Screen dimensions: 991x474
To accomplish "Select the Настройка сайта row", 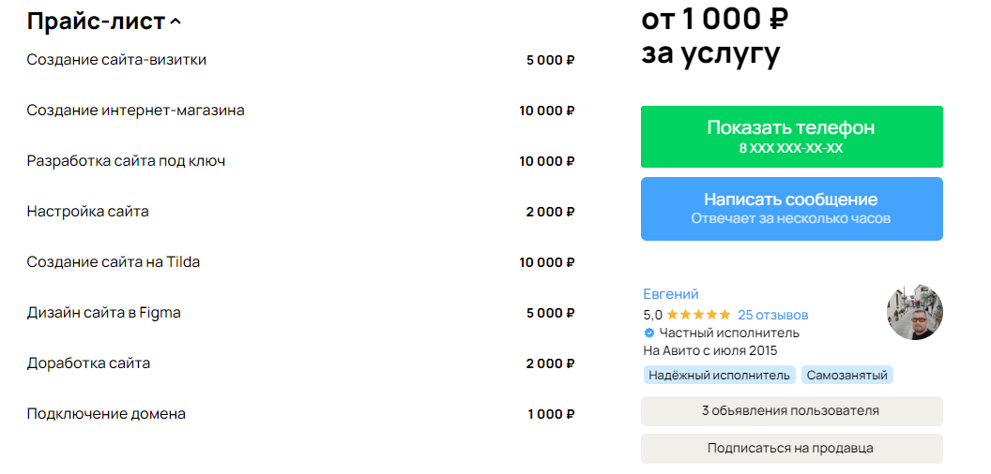I will pos(301,212).
